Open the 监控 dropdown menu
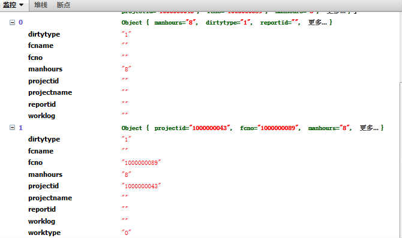Image resolution: width=402 pixels, height=238 pixels. click(13, 5)
